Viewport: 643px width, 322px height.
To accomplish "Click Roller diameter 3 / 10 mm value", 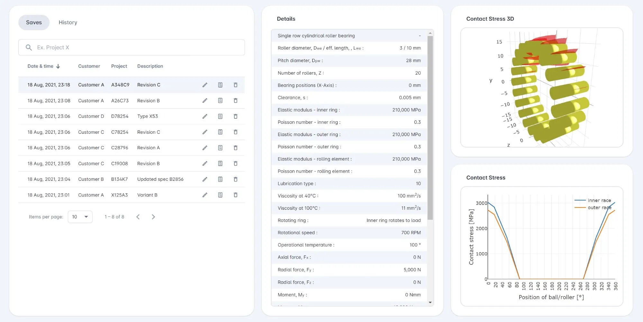I will (x=410, y=48).
